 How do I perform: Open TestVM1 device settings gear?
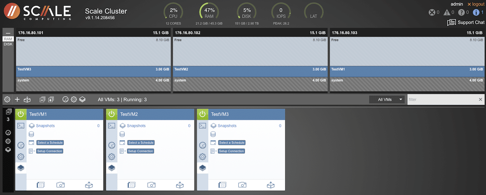[21, 157]
